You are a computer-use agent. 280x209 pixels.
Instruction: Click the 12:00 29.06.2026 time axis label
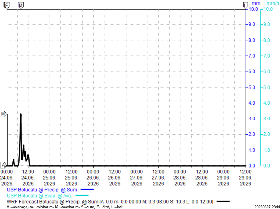click(x=246, y=177)
